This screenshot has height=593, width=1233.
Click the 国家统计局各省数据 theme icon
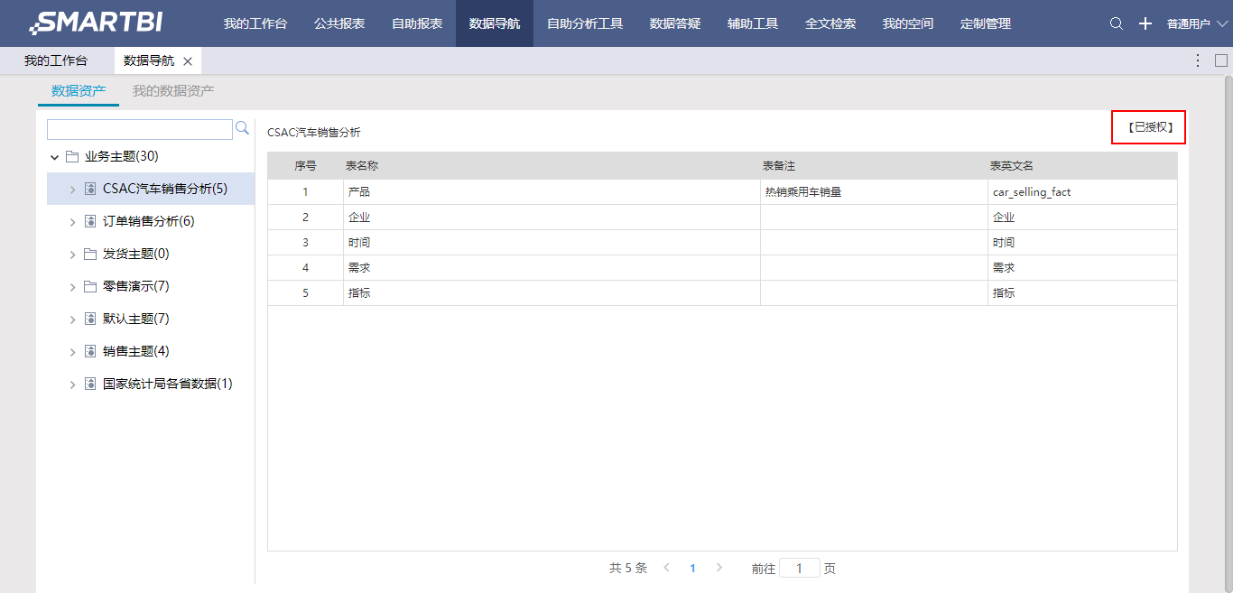pyautogui.click(x=90, y=384)
